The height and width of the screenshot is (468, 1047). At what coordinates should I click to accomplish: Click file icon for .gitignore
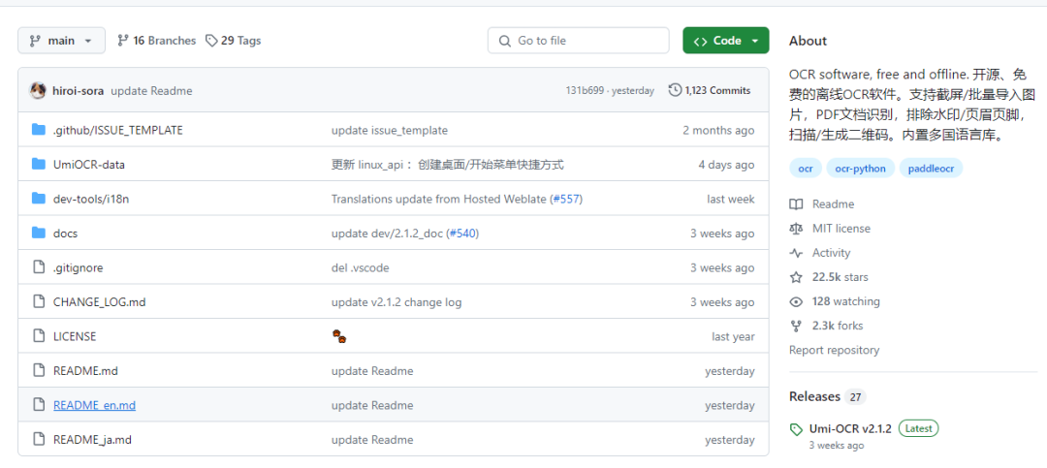click(x=39, y=267)
